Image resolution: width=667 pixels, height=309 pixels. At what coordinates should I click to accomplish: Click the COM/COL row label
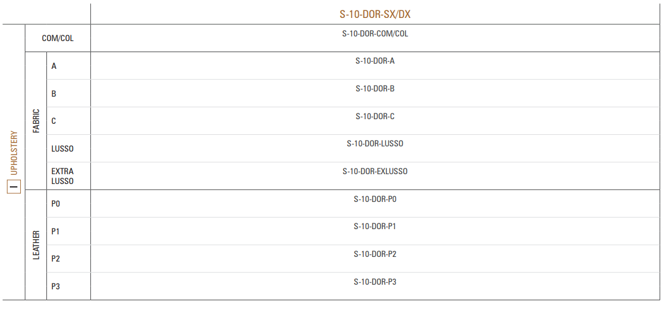[58, 38]
